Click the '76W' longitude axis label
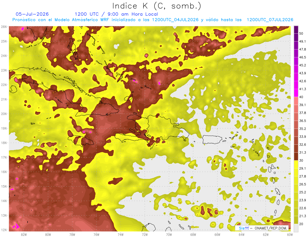The height and width of the screenshot is (238, 308). pyautogui.click(x=97, y=234)
